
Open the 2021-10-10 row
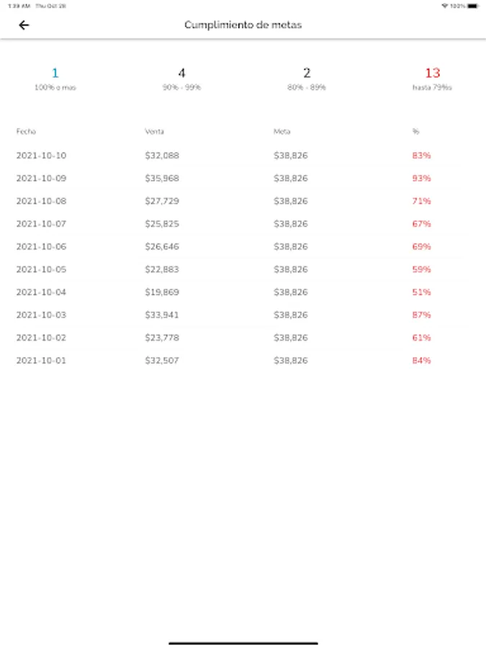[x=243, y=156]
